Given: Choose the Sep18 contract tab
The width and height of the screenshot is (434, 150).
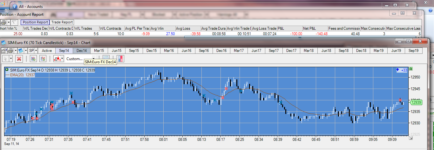Looking at the screenshot, I should pos(344,51).
